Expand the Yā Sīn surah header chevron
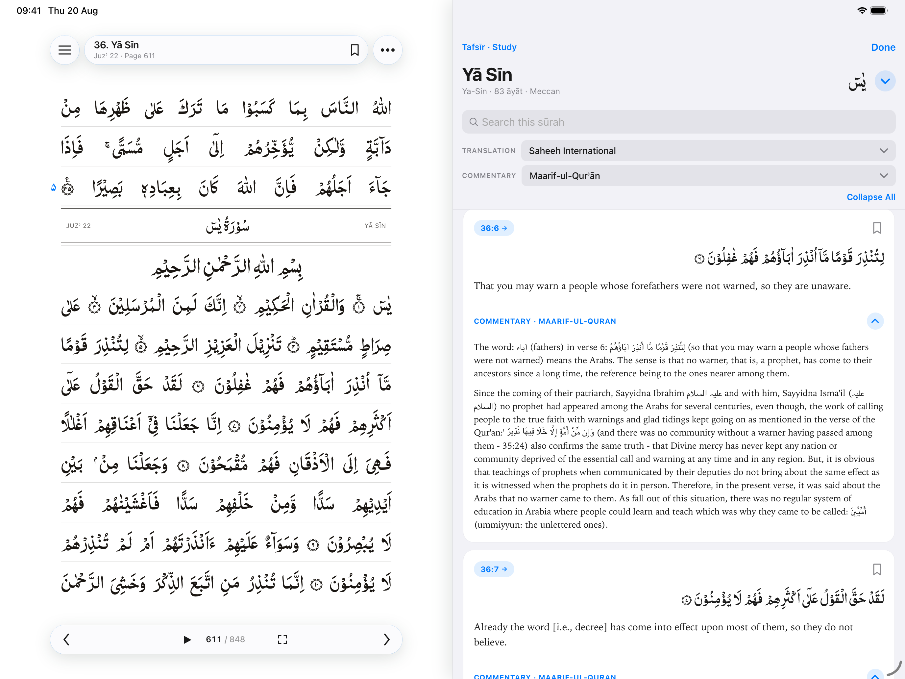This screenshot has width=905, height=679. point(885,81)
